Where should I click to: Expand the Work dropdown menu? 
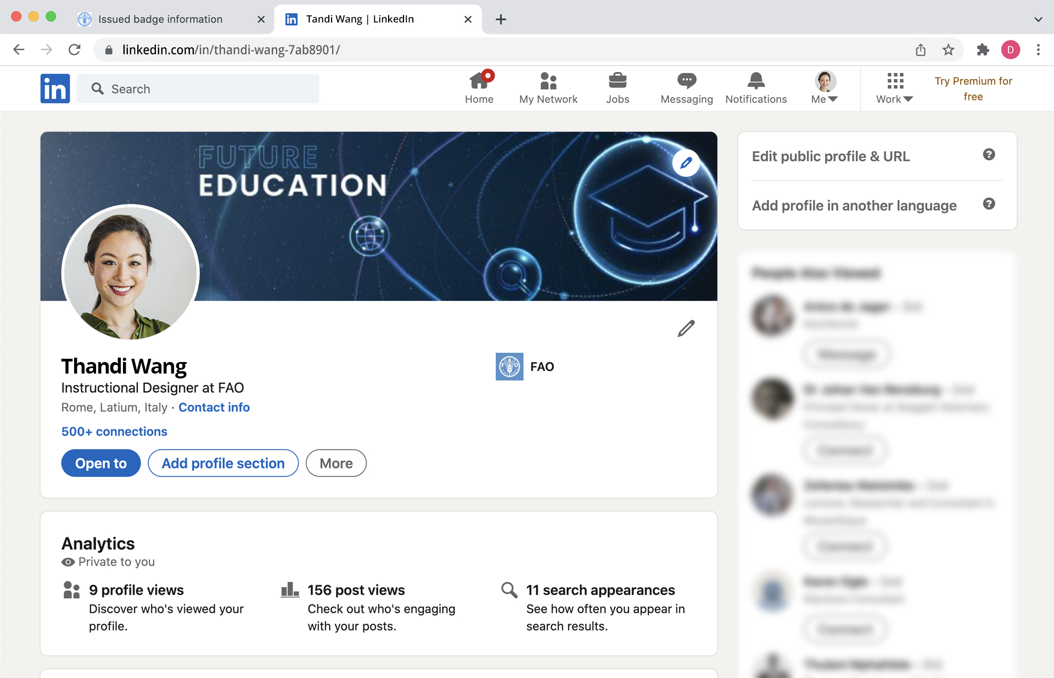coord(894,87)
